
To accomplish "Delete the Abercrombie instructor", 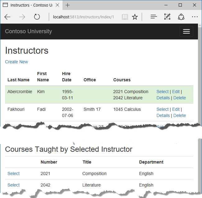I will pyautogui.click(x=180, y=98).
